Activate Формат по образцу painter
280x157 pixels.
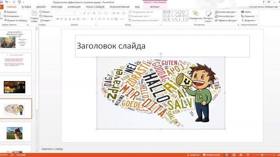16,20
